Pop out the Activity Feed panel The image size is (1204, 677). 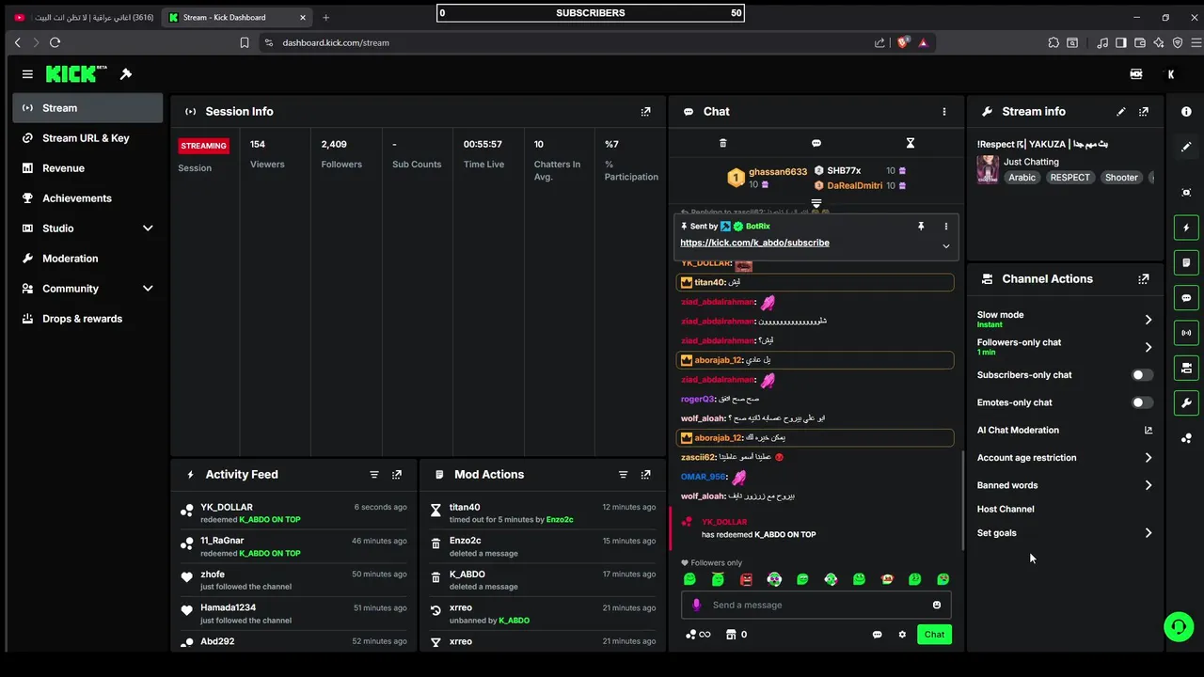(x=397, y=475)
